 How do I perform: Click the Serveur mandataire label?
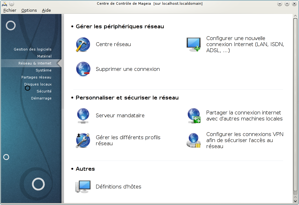pos(120,116)
